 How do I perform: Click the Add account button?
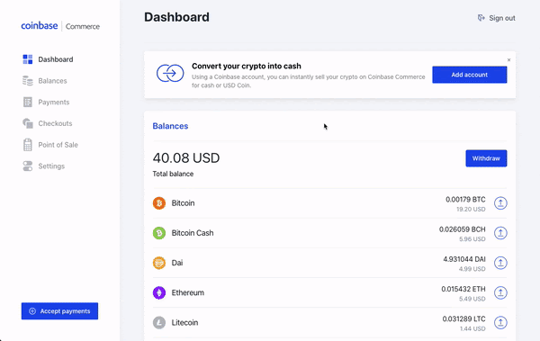pyautogui.click(x=470, y=75)
